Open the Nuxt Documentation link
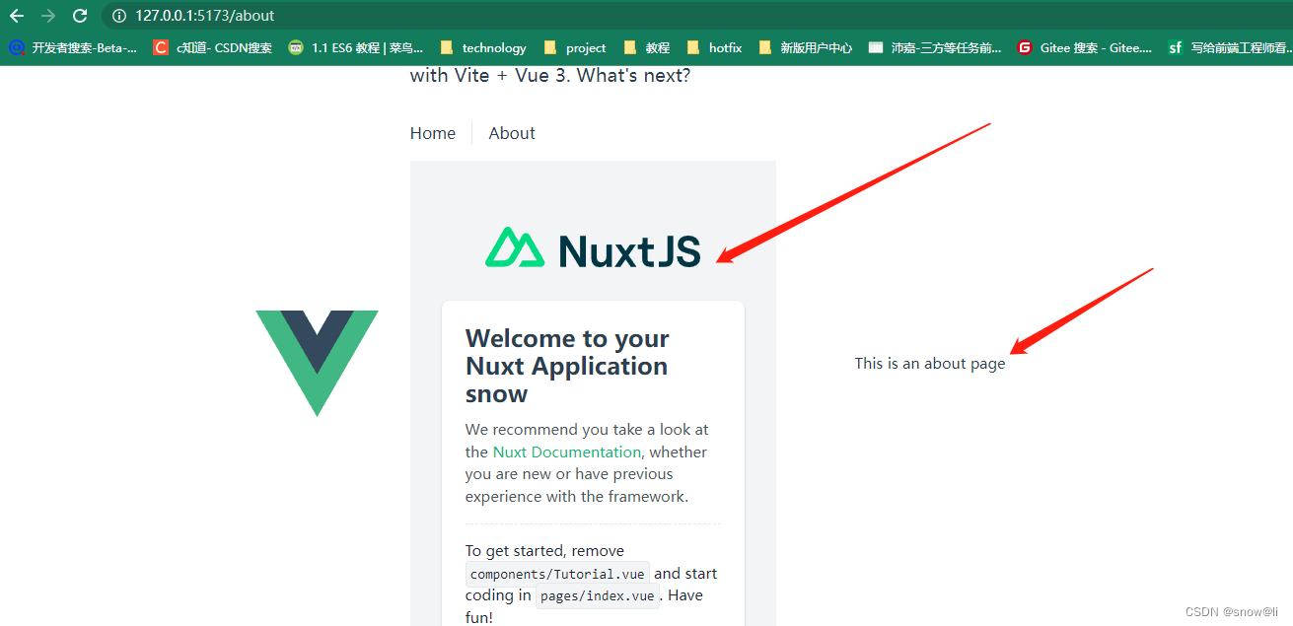This screenshot has width=1293, height=626. [x=566, y=451]
